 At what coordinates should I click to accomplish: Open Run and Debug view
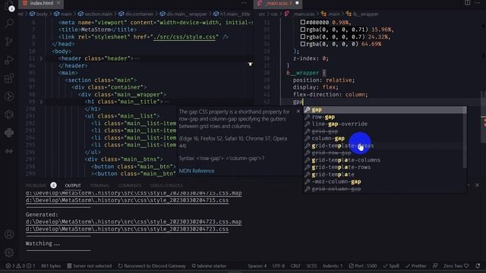9,60
